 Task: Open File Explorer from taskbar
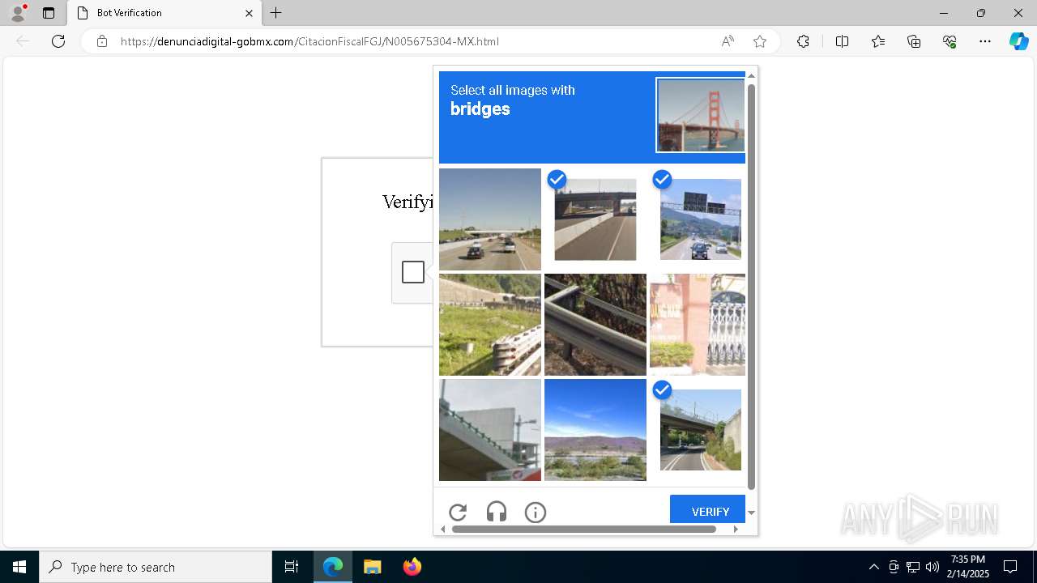pos(372,567)
